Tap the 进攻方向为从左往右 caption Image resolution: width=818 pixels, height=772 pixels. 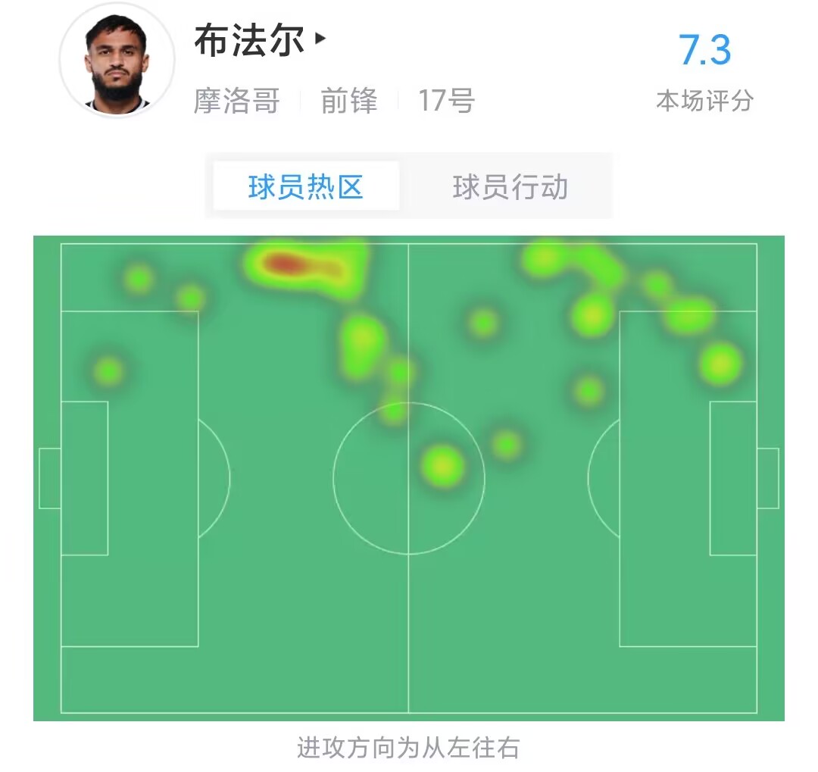pyautogui.click(x=408, y=748)
